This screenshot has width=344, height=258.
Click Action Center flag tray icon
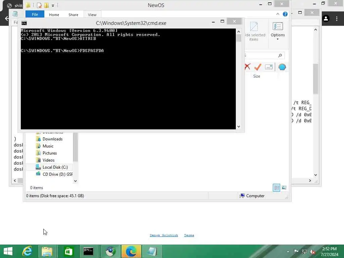point(296,251)
